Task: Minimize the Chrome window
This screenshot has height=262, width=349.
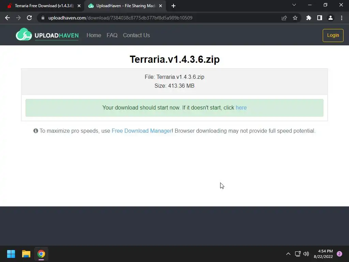Action: (x=309, y=5)
